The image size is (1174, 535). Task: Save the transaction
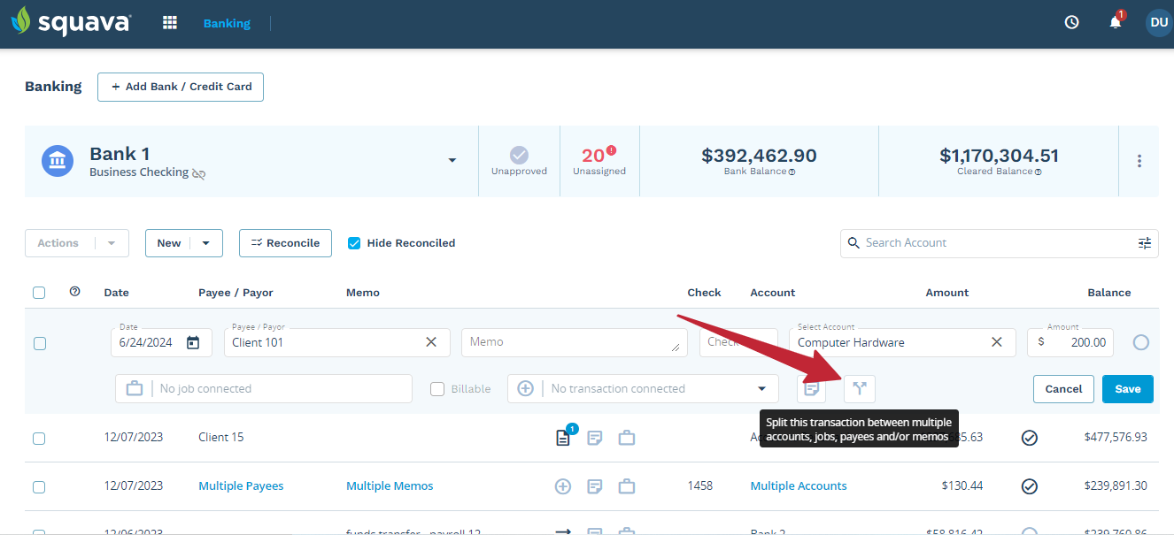click(1128, 389)
